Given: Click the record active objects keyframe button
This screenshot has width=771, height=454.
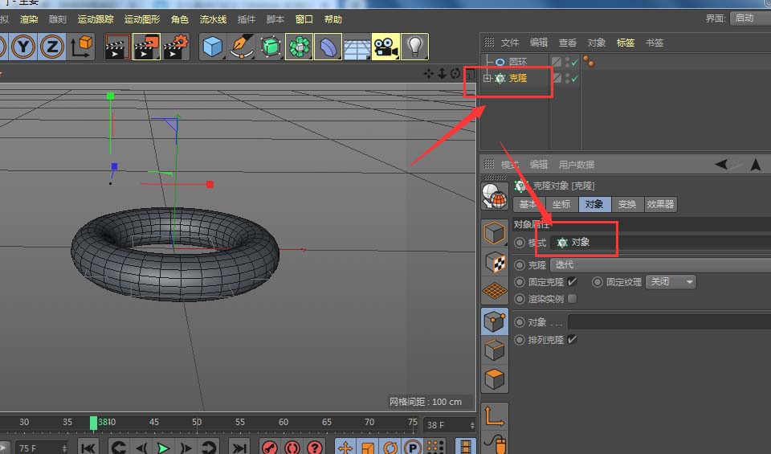Looking at the screenshot, I should click(270, 448).
